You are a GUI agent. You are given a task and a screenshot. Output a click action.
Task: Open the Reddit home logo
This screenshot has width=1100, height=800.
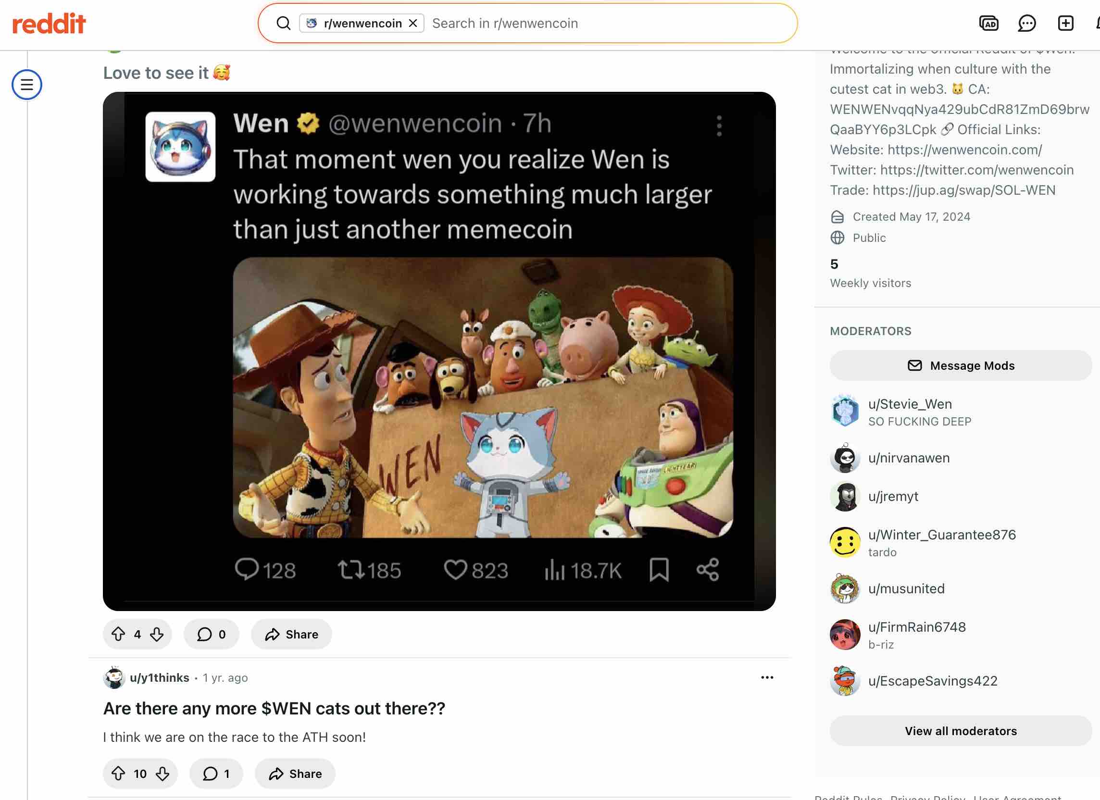[49, 23]
